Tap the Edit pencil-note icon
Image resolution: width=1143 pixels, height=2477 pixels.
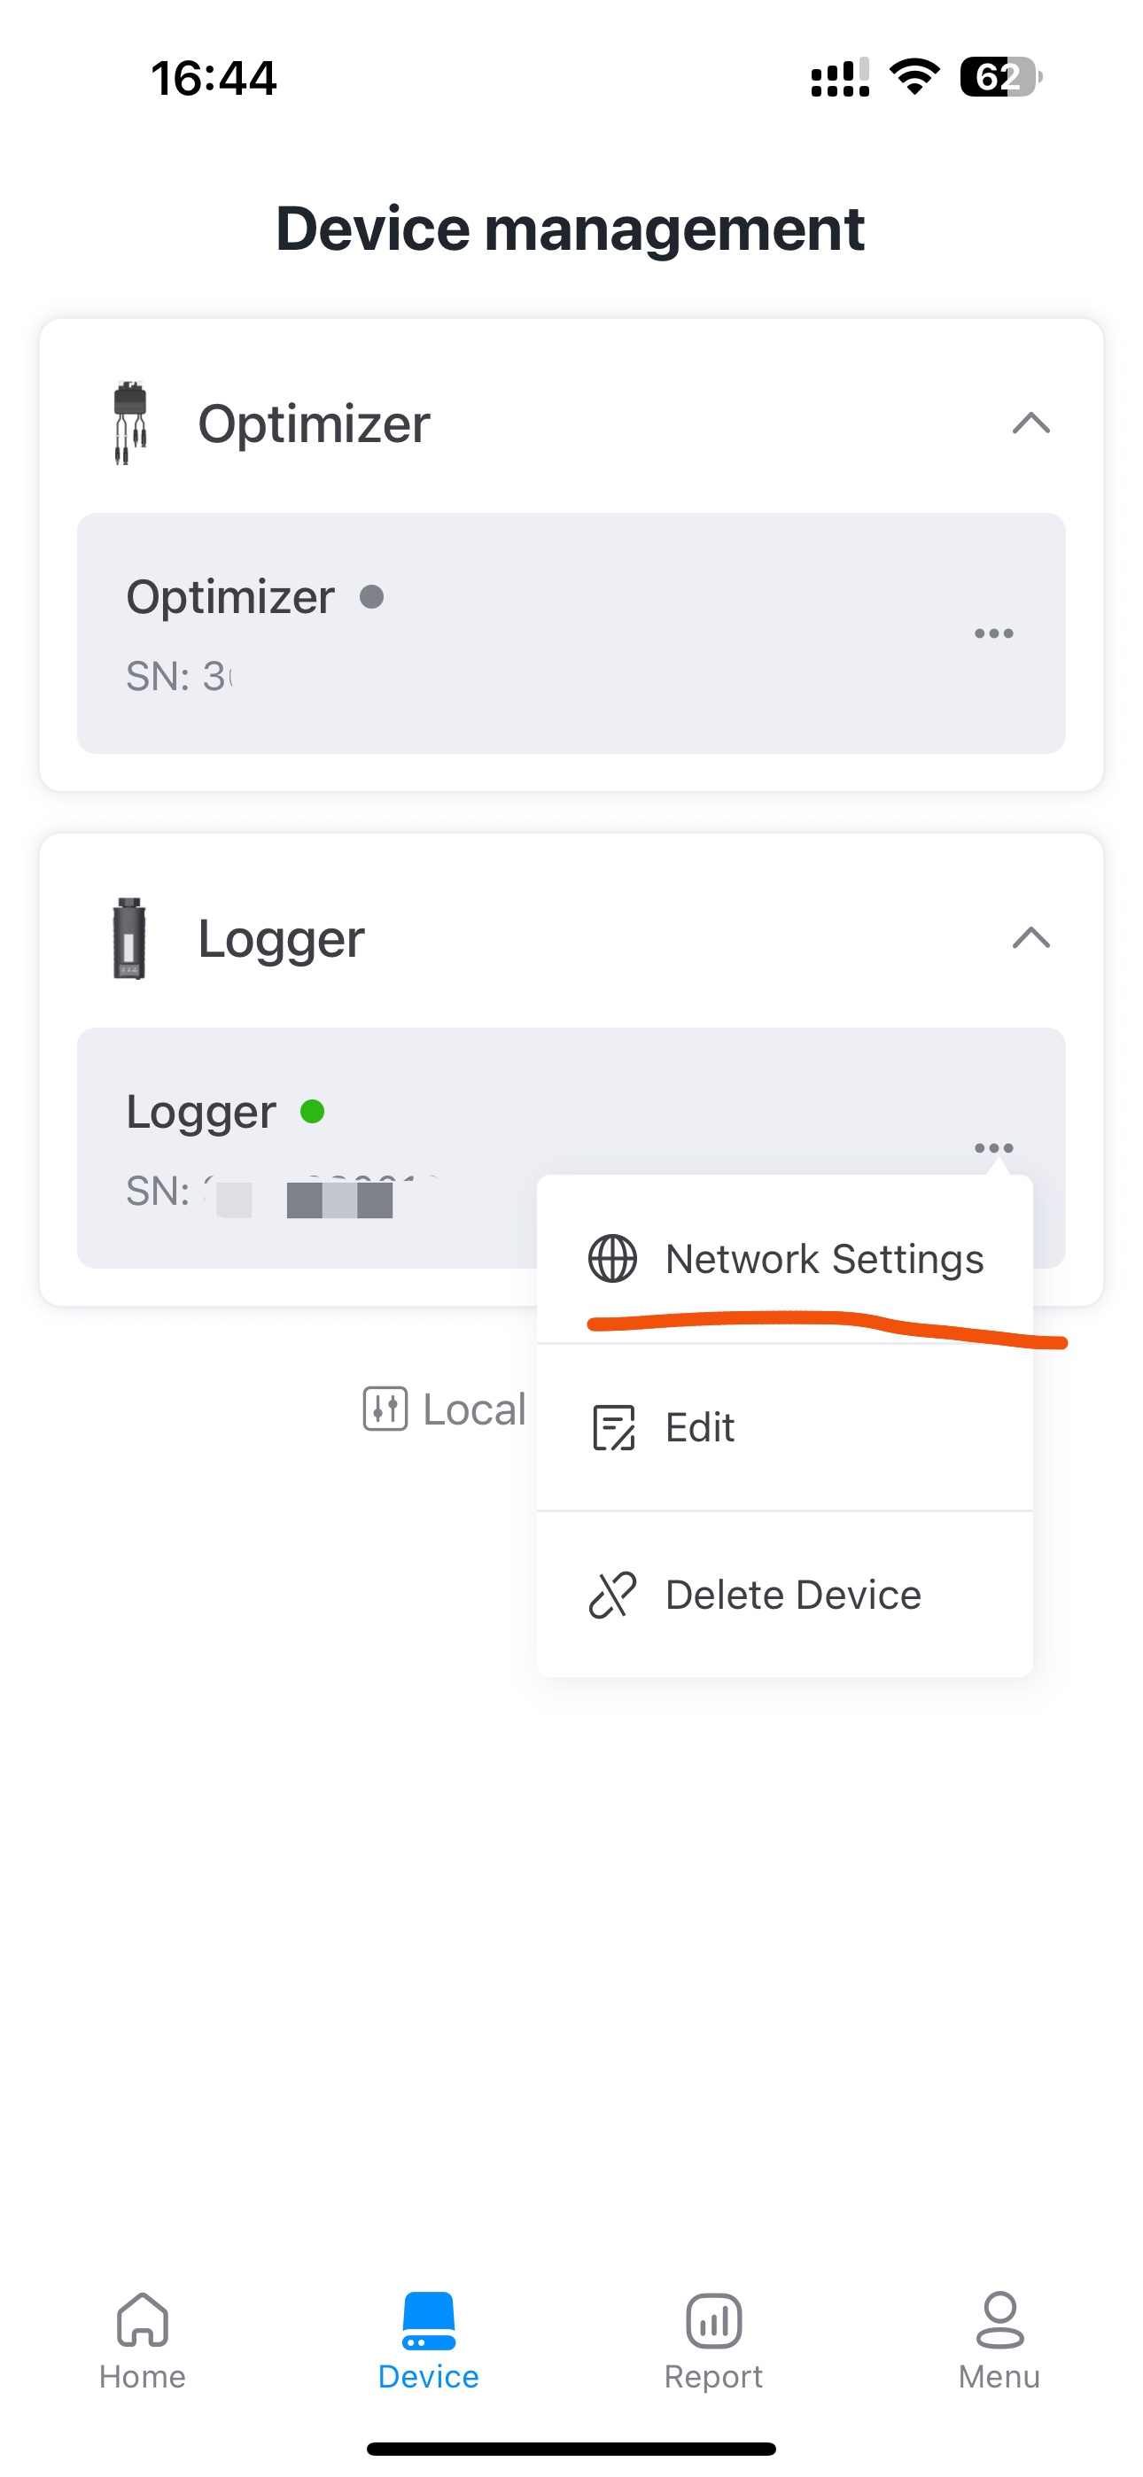(x=613, y=1427)
